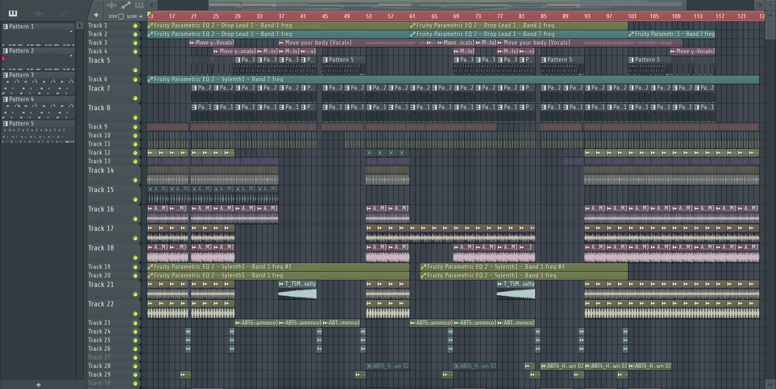Select Pattern 5 in the picker
This screenshot has width=776, height=389.
pos(38,123)
